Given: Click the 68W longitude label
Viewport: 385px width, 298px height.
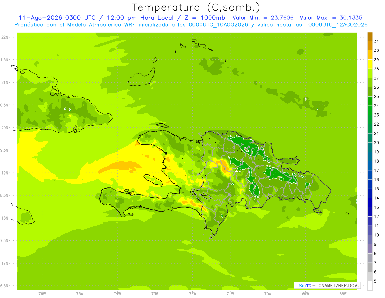Looking at the screenshot, I should click(x=343, y=294).
